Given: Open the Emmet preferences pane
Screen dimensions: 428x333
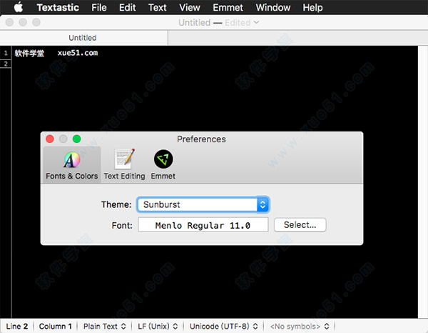Looking at the screenshot, I should (163, 165).
